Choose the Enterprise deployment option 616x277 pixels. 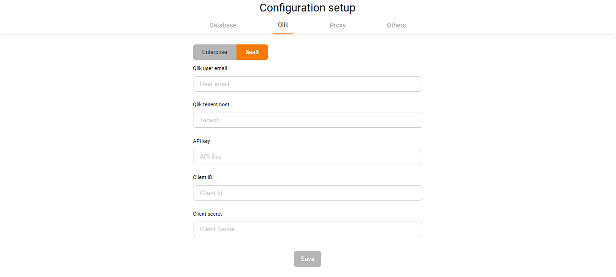pyautogui.click(x=214, y=52)
